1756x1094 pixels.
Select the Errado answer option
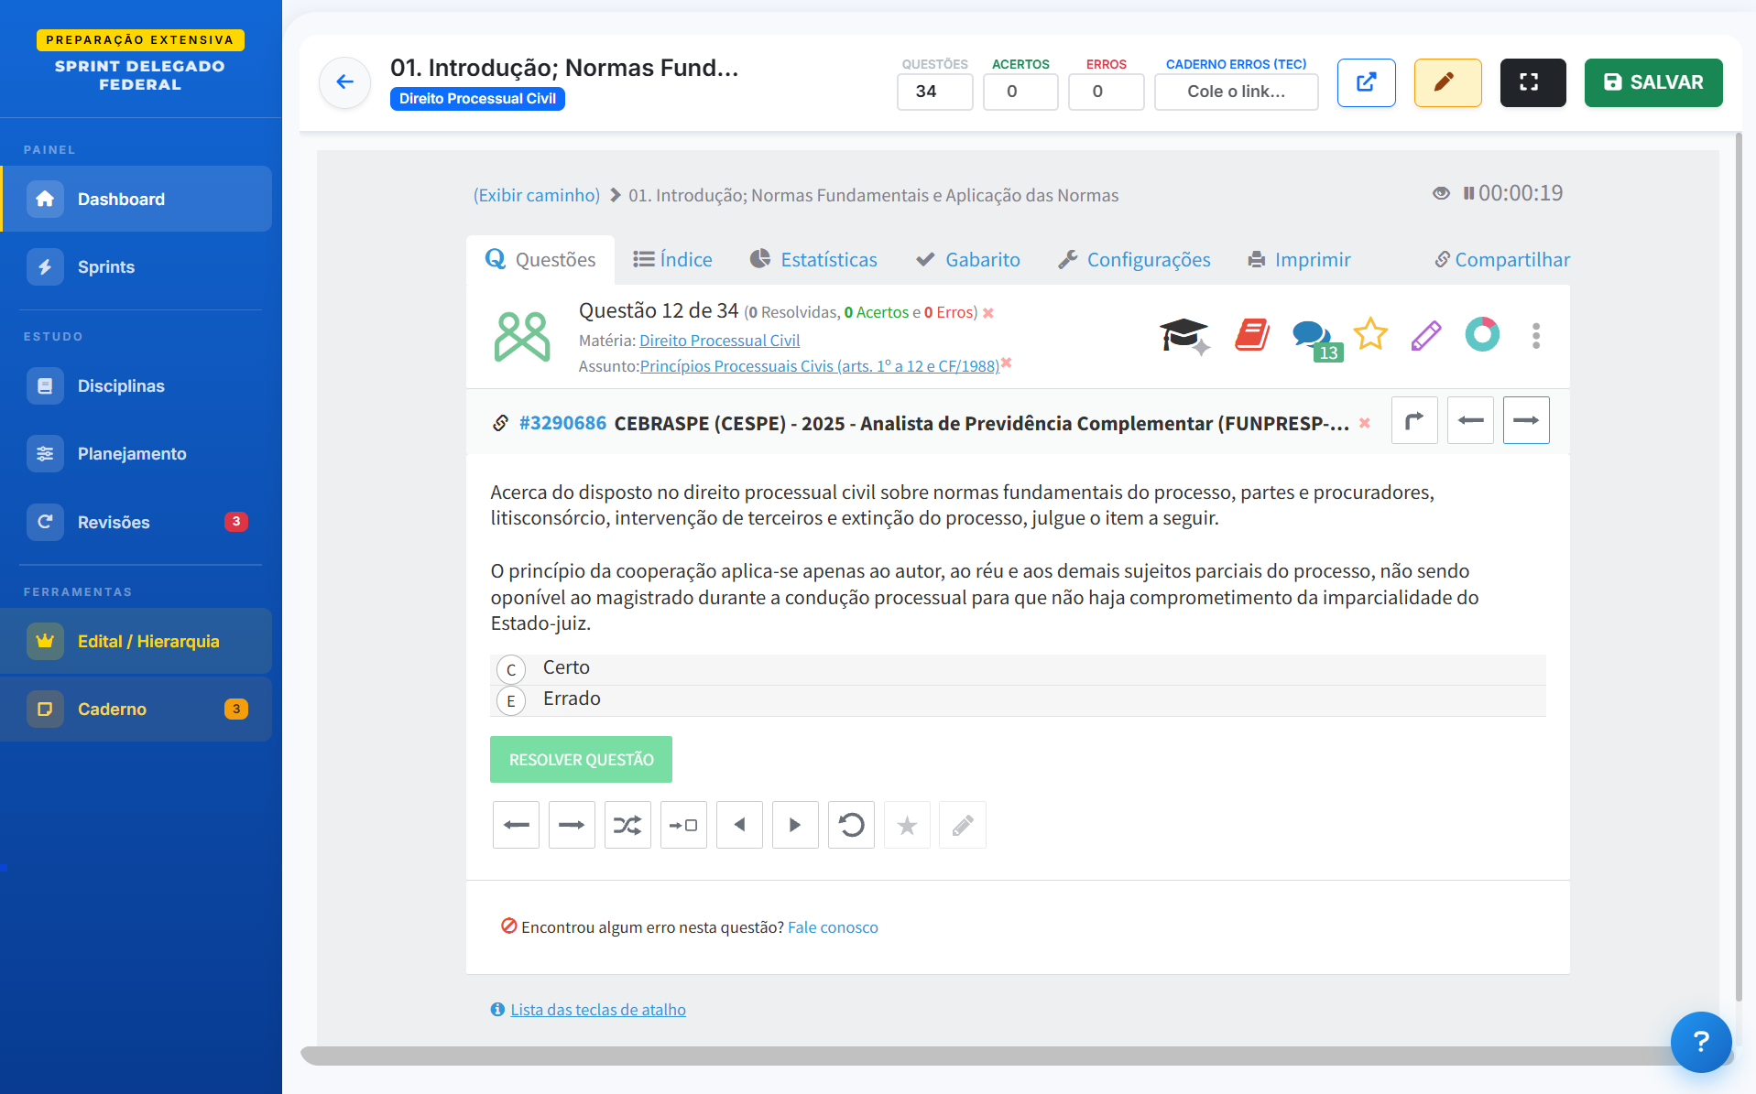(1018, 700)
